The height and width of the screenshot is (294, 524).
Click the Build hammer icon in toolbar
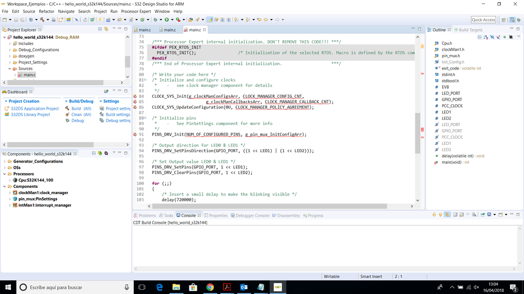[42, 20]
